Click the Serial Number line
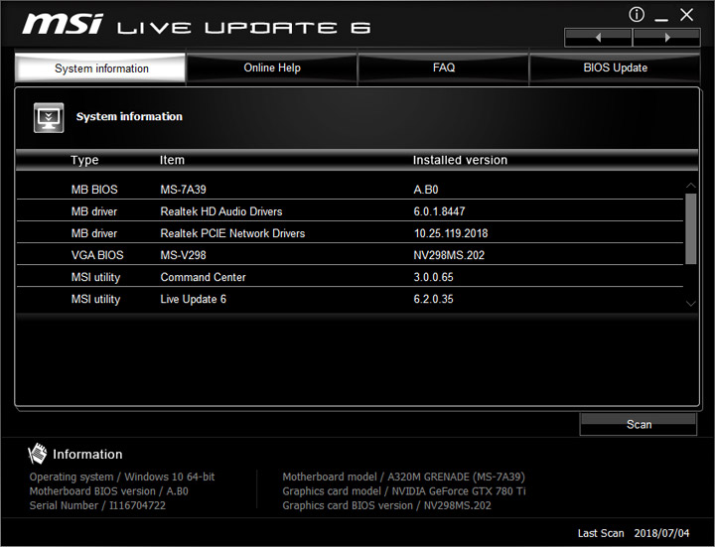 coord(97,505)
